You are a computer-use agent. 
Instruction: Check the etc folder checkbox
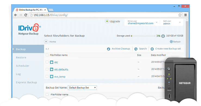[47, 62]
